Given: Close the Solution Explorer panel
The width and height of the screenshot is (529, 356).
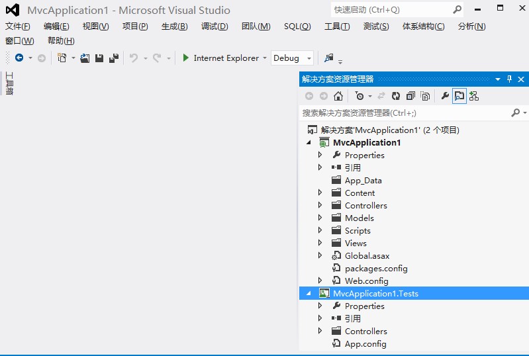Looking at the screenshot, I should (x=521, y=79).
